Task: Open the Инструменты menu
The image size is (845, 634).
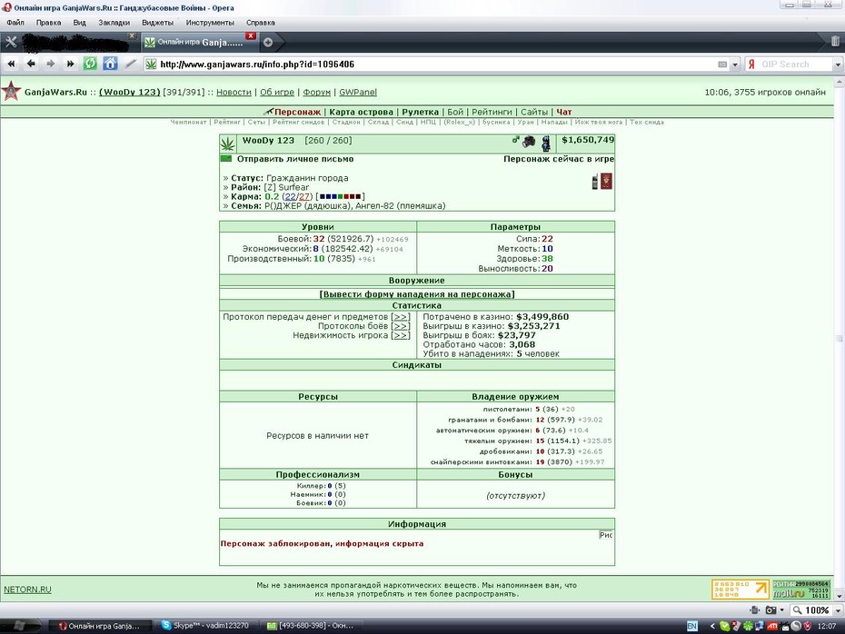Action: pos(210,23)
